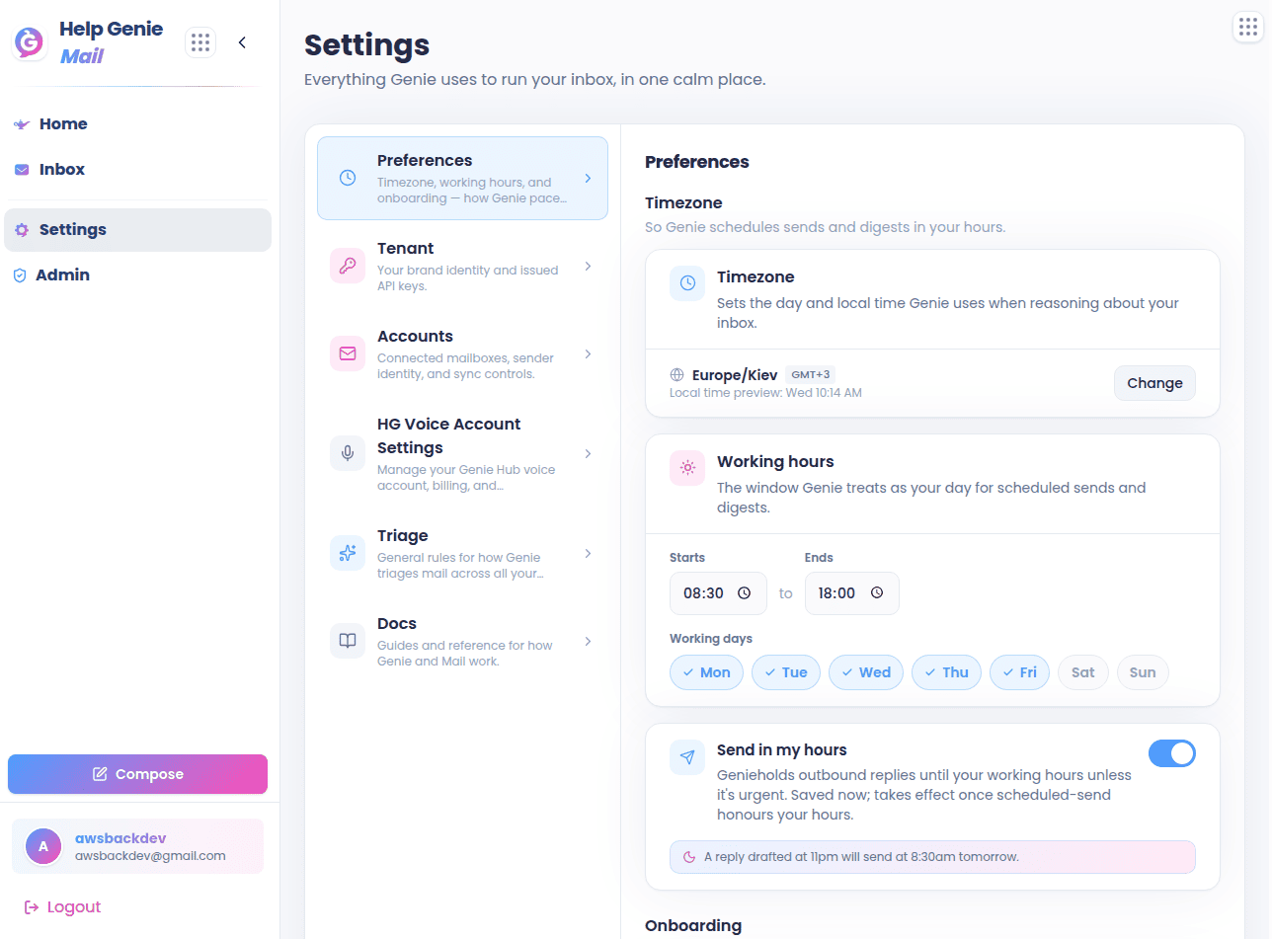Select Settings in the sidebar
The height and width of the screenshot is (939, 1272).
tap(137, 230)
